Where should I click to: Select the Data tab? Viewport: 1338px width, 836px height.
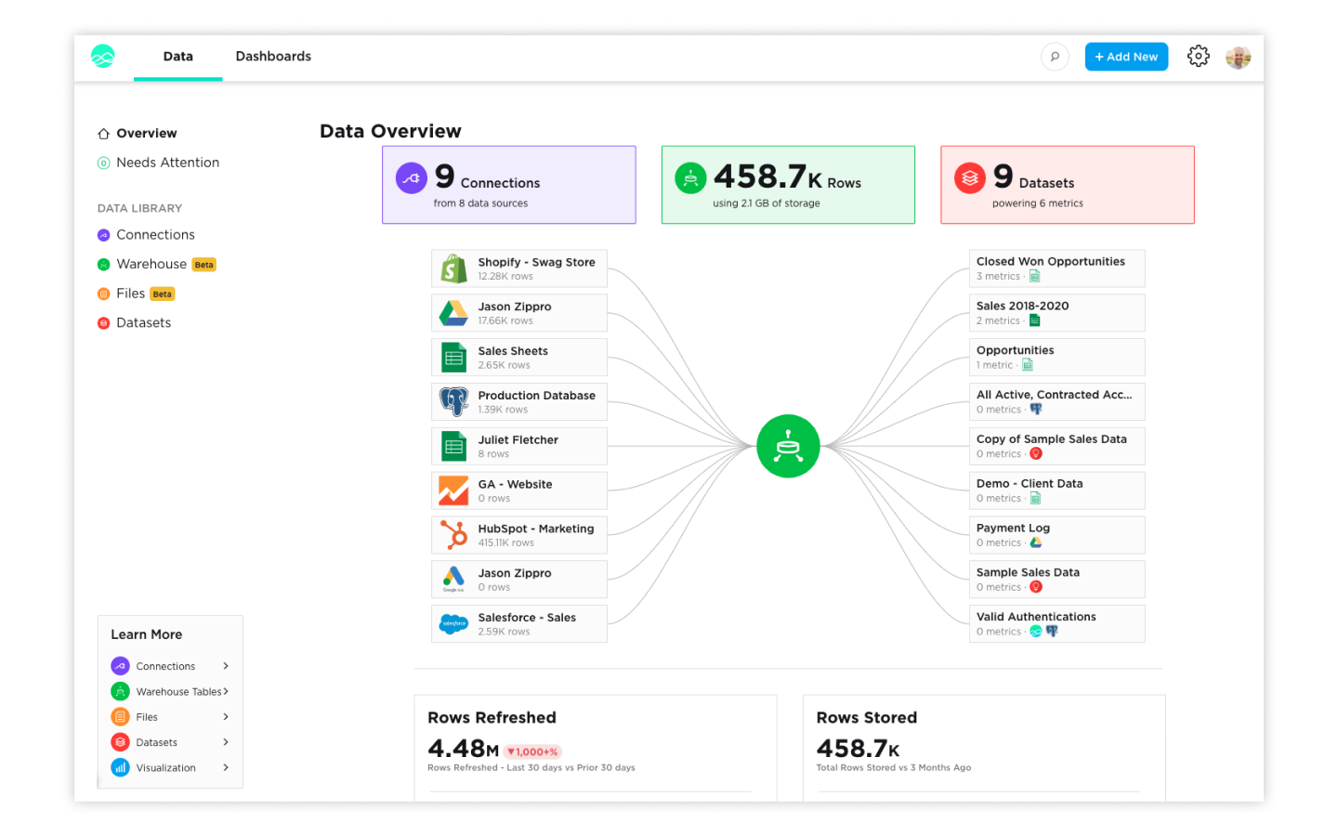pyautogui.click(x=177, y=57)
